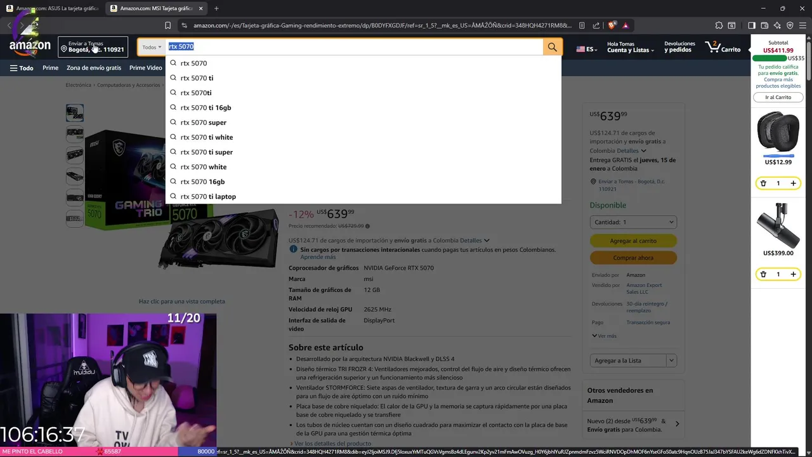Choose suggestion rtx 5070 ti super
This screenshot has height=457, width=812.
pos(363,152)
